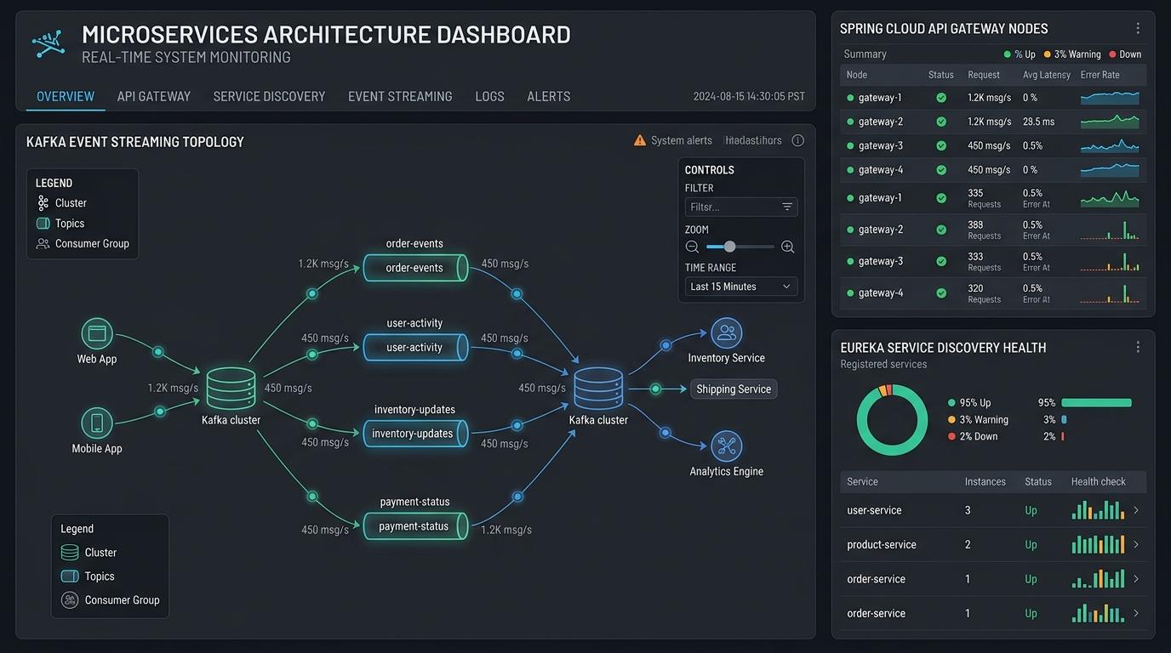1171x653 pixels.
Task: Switch to the API Gateway tab
Action: [x=154, y=96]
